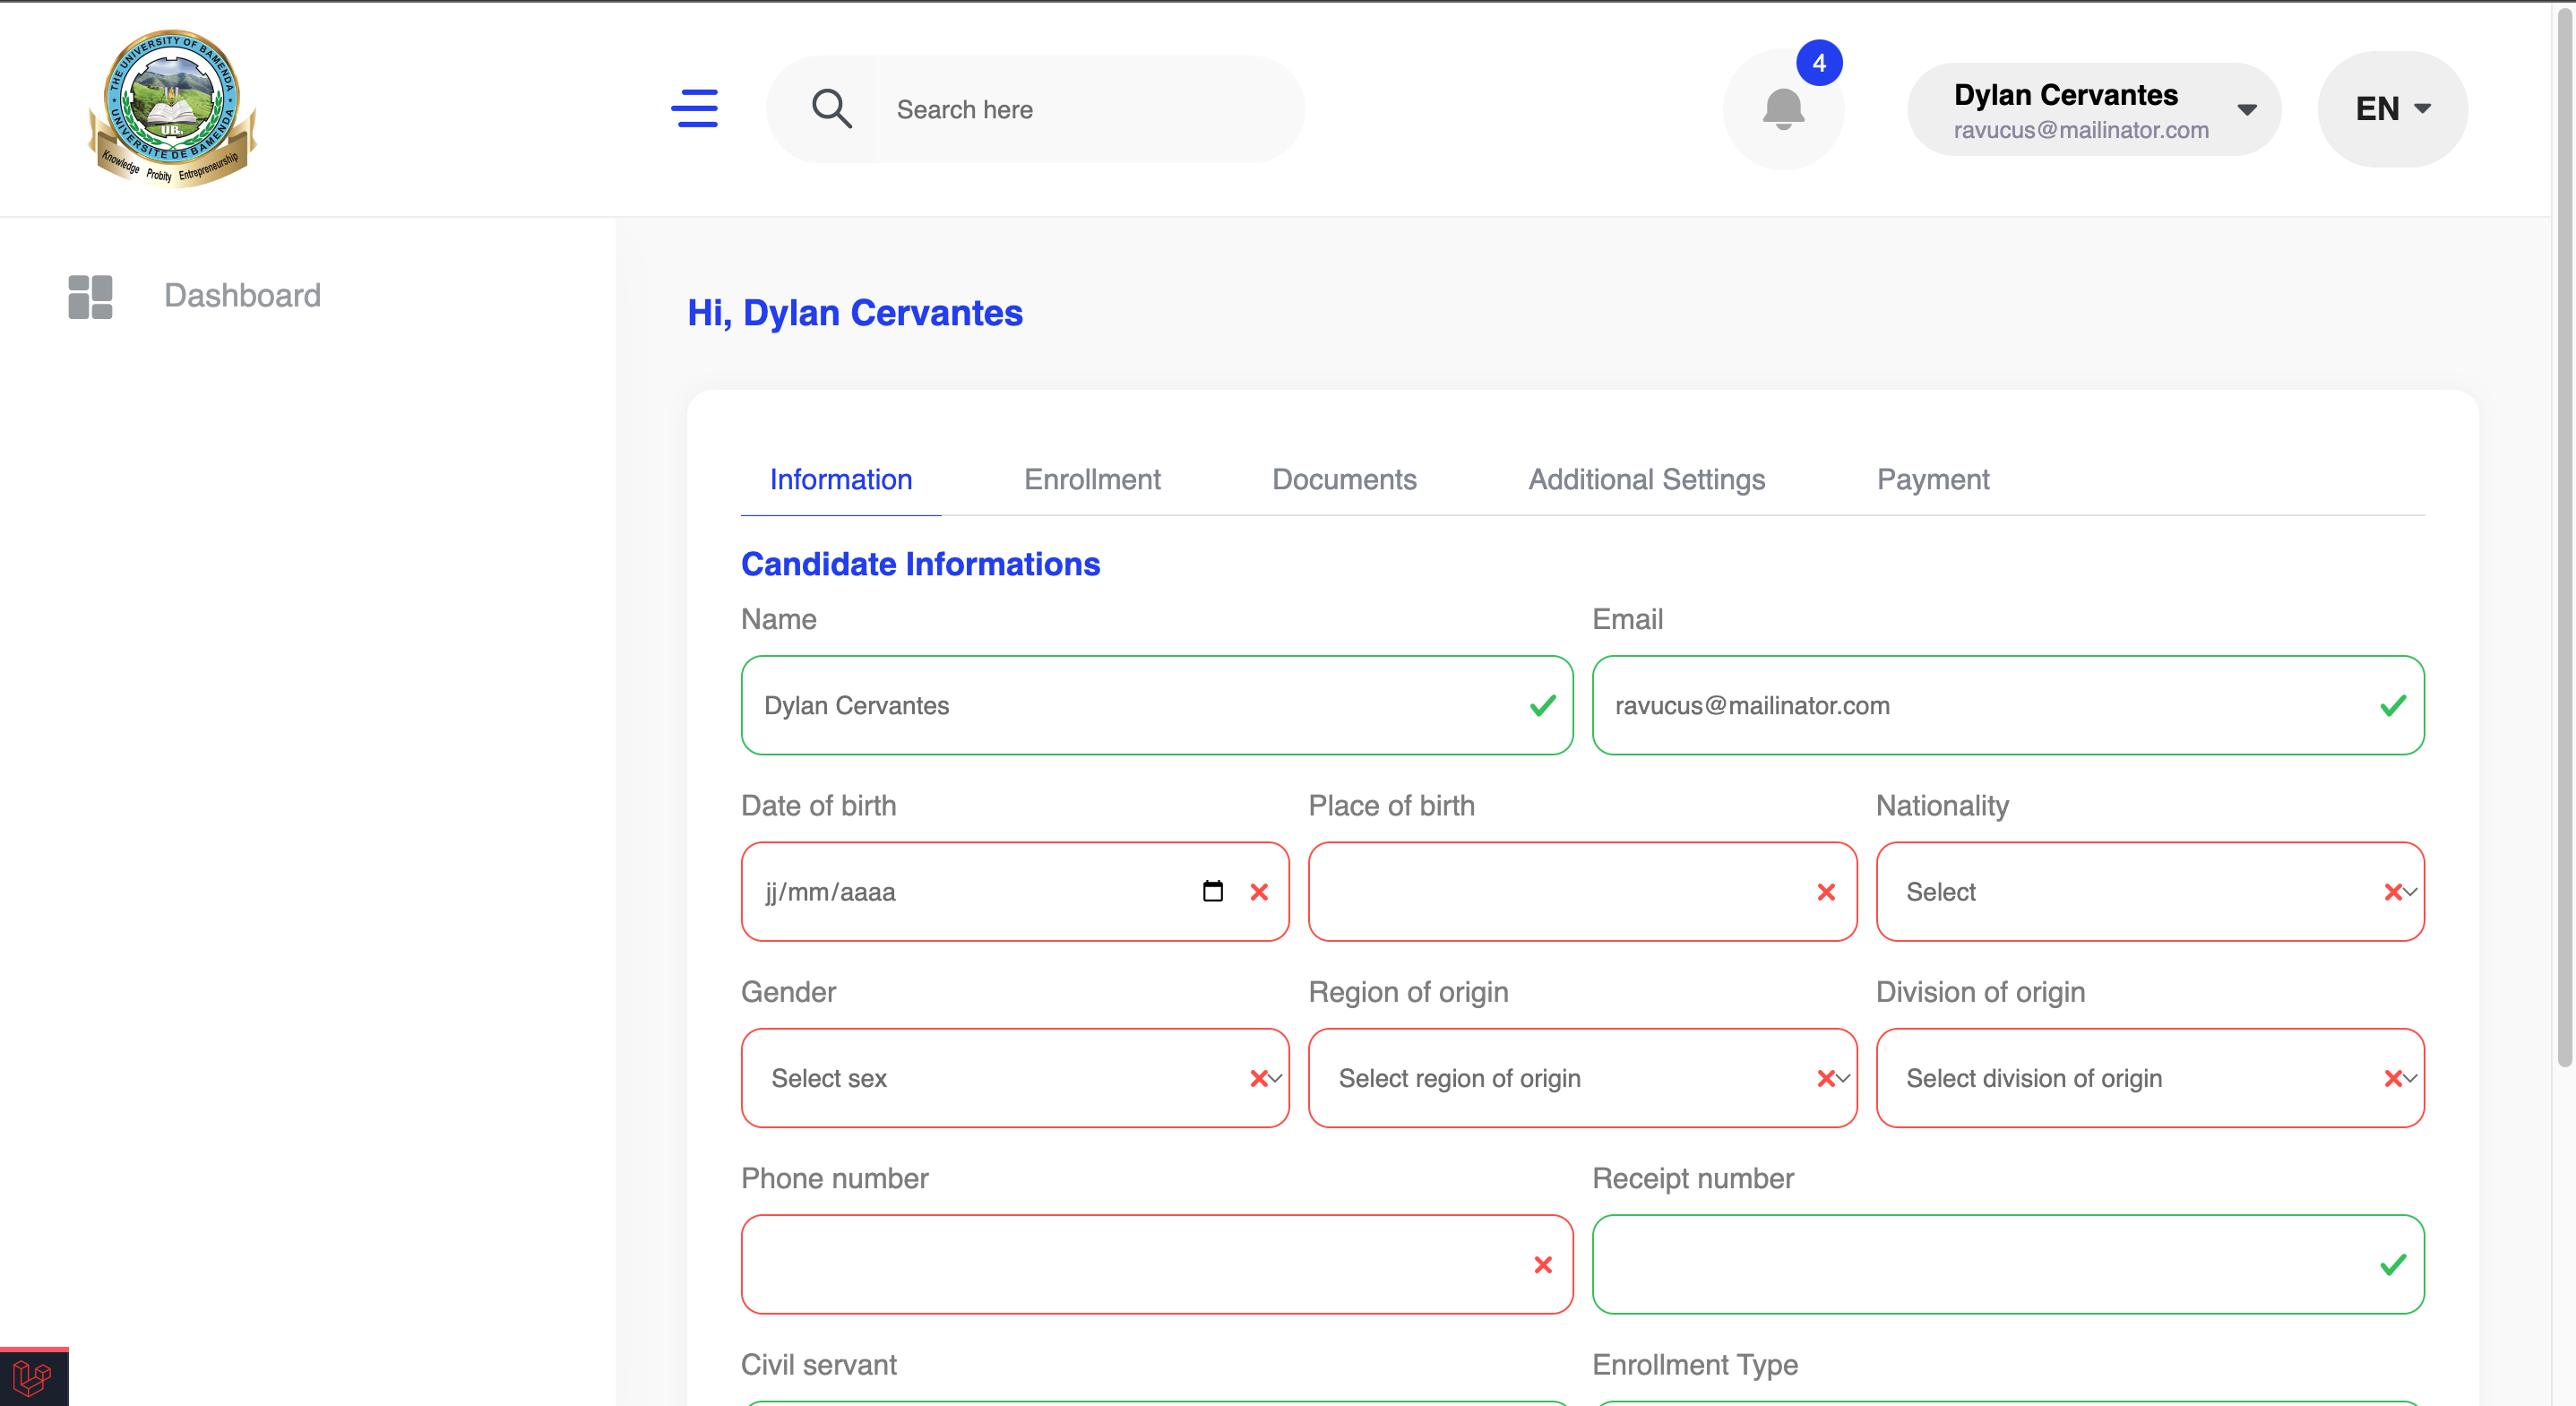Click the 'Candidate Informations' heading
This screenshot has width=2576, height=1406.
920,564
